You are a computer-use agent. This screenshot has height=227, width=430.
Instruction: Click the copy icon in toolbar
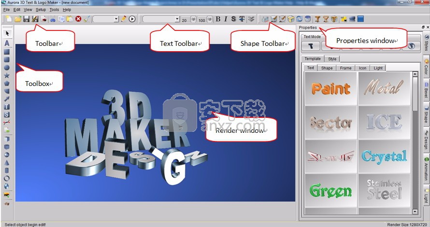click(x=61, y=19)
